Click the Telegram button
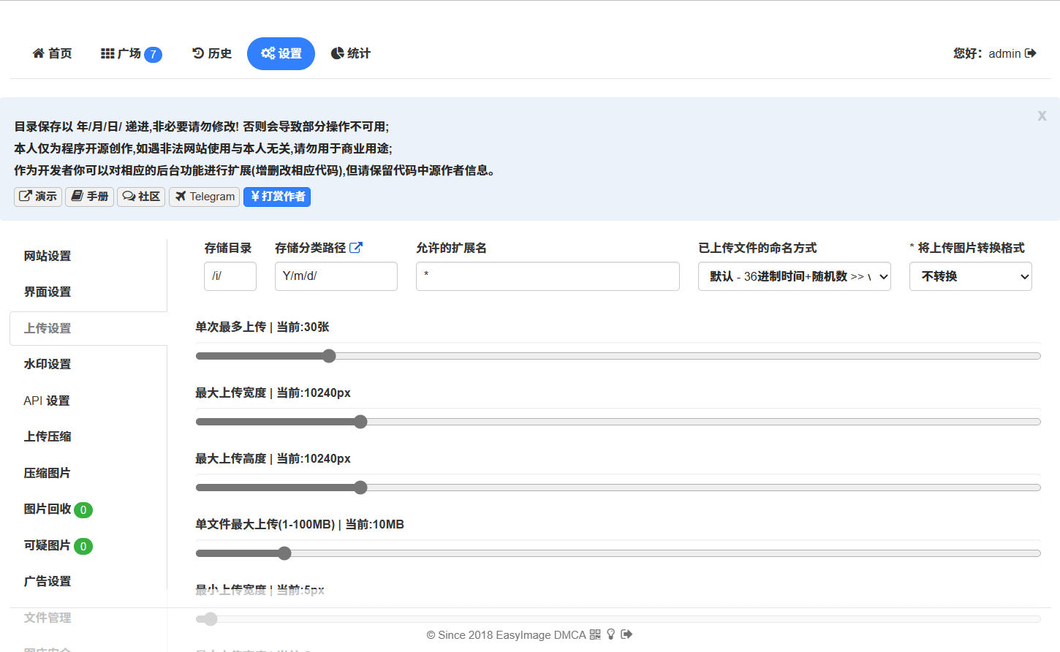1060x652 pixels. pos(204,197)
